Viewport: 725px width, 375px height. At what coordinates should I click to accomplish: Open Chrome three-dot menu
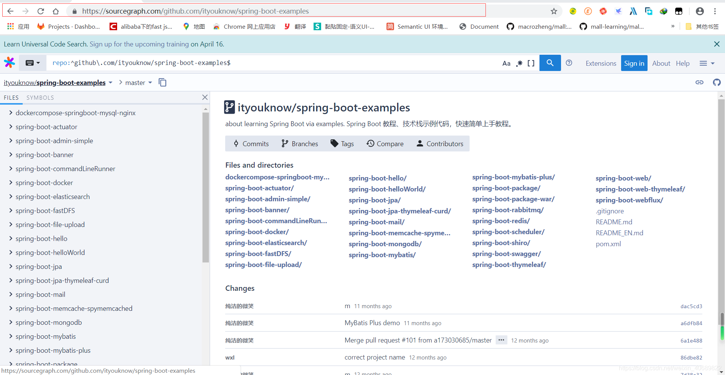point(715,11)
